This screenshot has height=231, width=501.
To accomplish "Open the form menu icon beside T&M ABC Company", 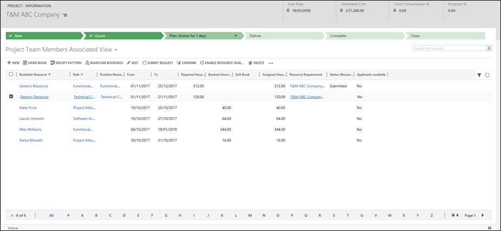I will 65,15.
